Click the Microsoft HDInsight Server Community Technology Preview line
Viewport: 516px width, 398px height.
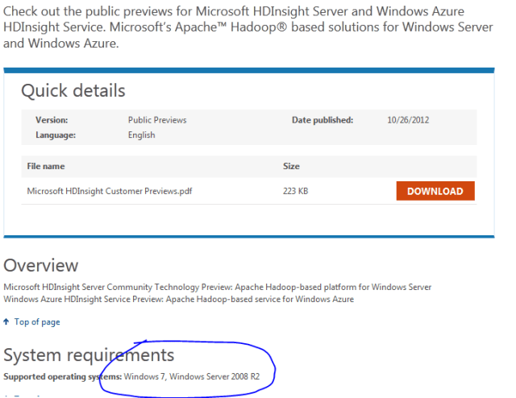[x=217, y=287]
